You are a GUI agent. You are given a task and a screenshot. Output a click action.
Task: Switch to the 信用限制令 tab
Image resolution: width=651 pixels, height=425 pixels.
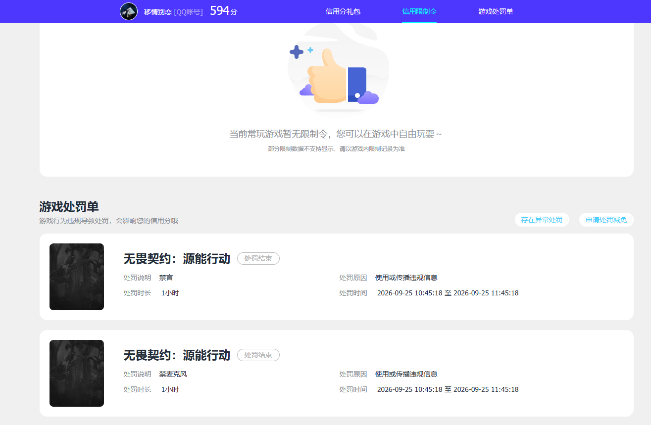(419, 11)
